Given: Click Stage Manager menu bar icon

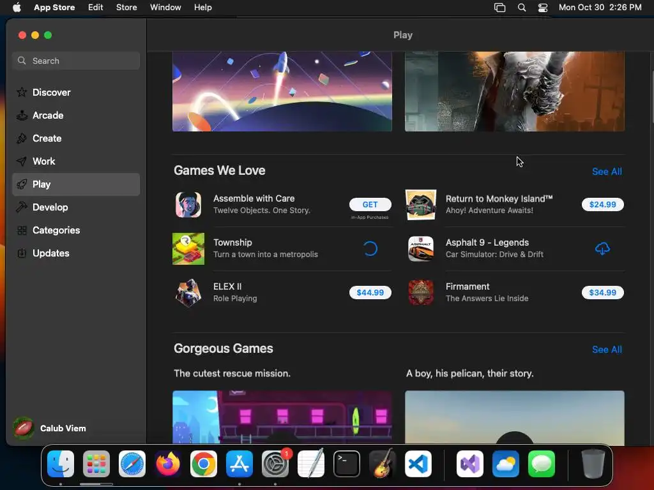Looking at the screenshot, I should pyautogui.click(x=499, y=8).
